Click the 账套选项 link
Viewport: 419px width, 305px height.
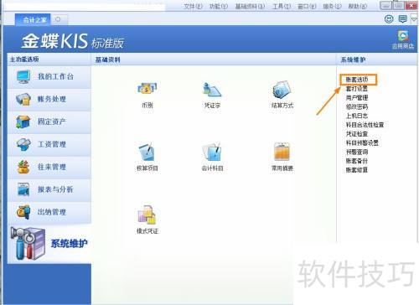357,80
